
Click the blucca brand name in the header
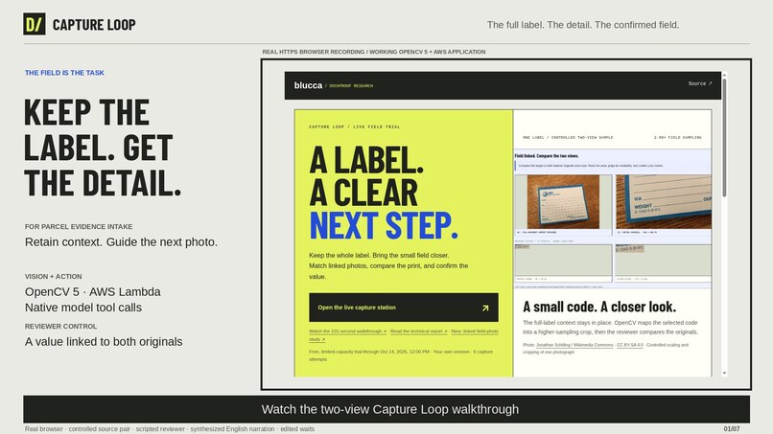308,85
